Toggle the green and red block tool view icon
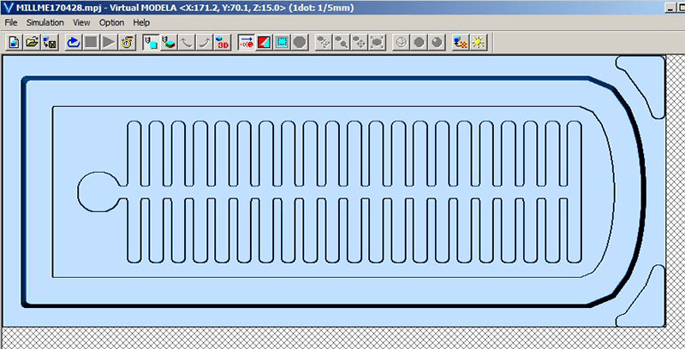Viewport: 685px width, 349px height. [169, 42]
